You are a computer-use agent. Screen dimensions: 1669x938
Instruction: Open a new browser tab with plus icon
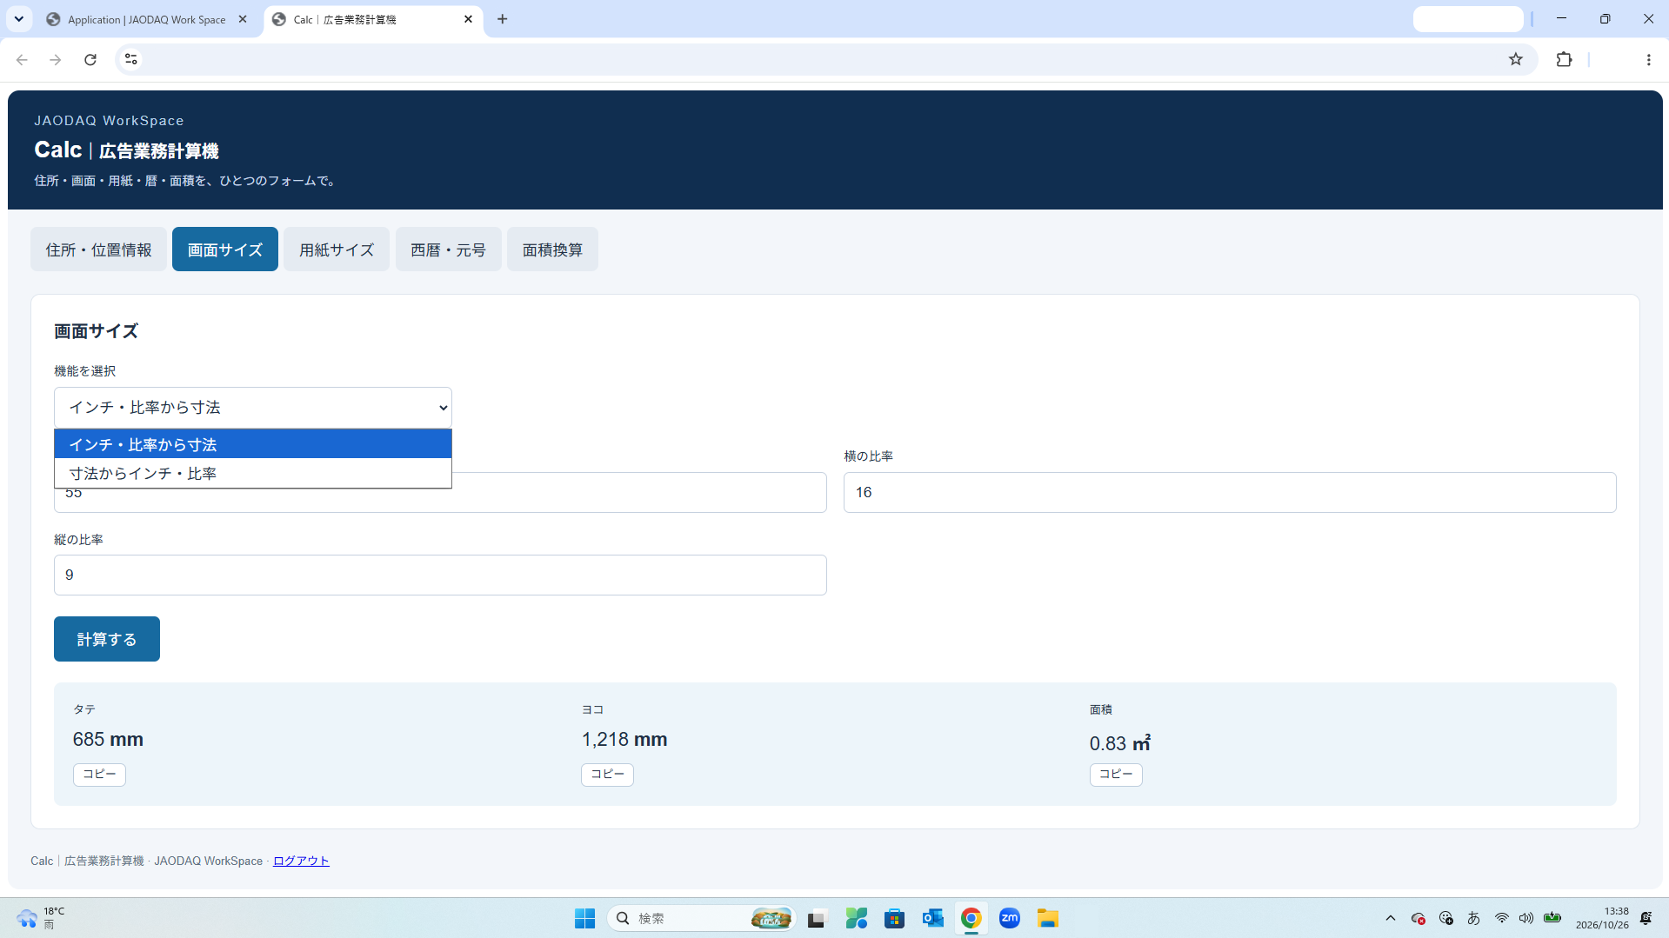tap(502, 19)
